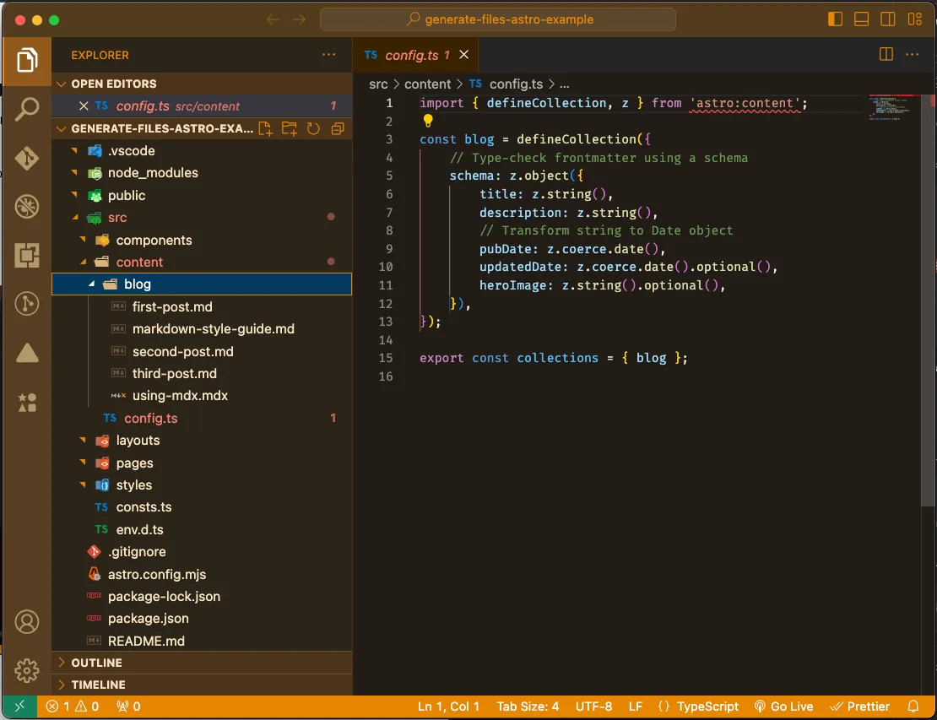The height and width of the screenshot is (720, 937).
Task: Close config.ts in Open Editors list
Action: point(84,106)
